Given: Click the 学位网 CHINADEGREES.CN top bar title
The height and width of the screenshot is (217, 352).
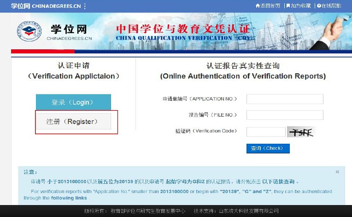Looking at the screenshot, I should 46,6.
